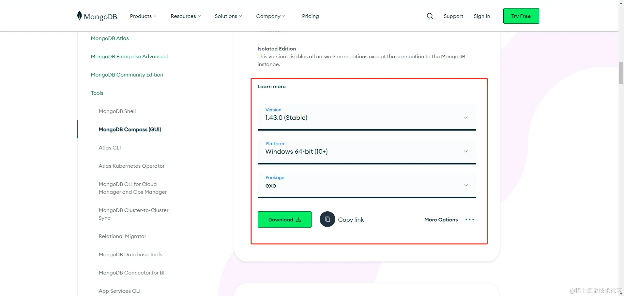Click Sign In
The image size is (624, 296).
point(482,16)
